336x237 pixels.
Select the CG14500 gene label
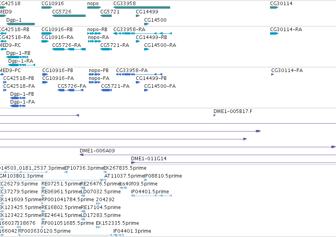point(155,20)
